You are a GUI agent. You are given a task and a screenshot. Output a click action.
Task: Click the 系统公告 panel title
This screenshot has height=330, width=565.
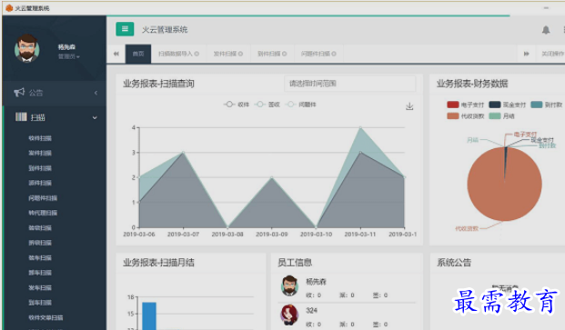click(454, 263)
